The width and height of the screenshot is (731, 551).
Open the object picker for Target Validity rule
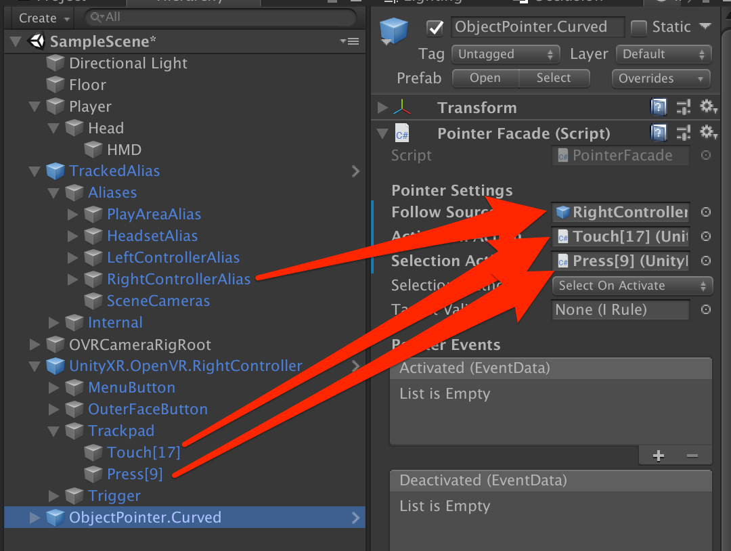(705, 309)
